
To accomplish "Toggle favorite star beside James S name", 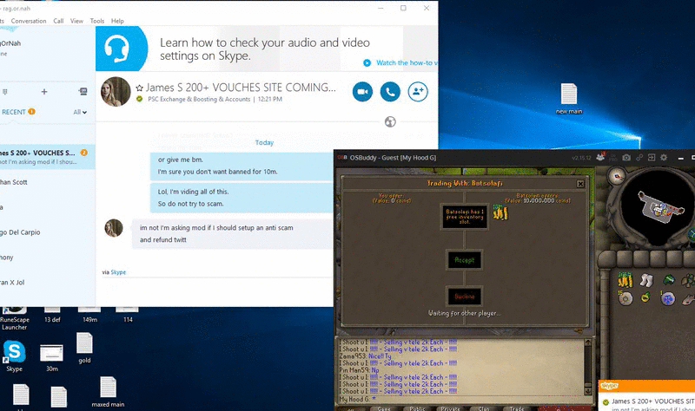I will tap(139, 88).
